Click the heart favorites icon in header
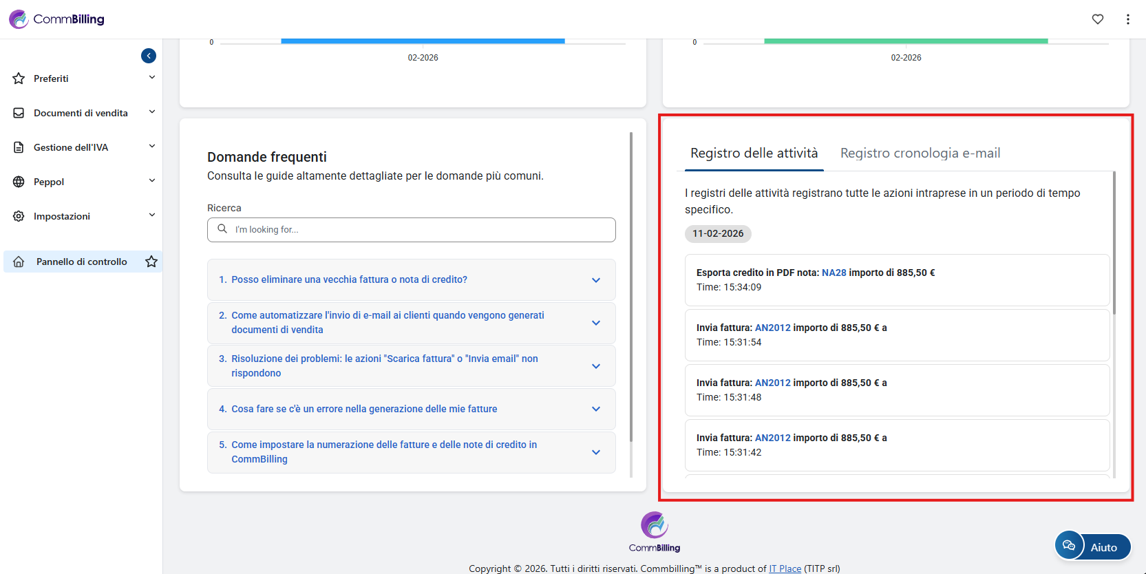The width and height of the screenshot is (1146, 574). point(1098,19)
